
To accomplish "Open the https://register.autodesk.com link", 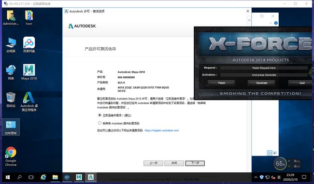I will [162, 130].
